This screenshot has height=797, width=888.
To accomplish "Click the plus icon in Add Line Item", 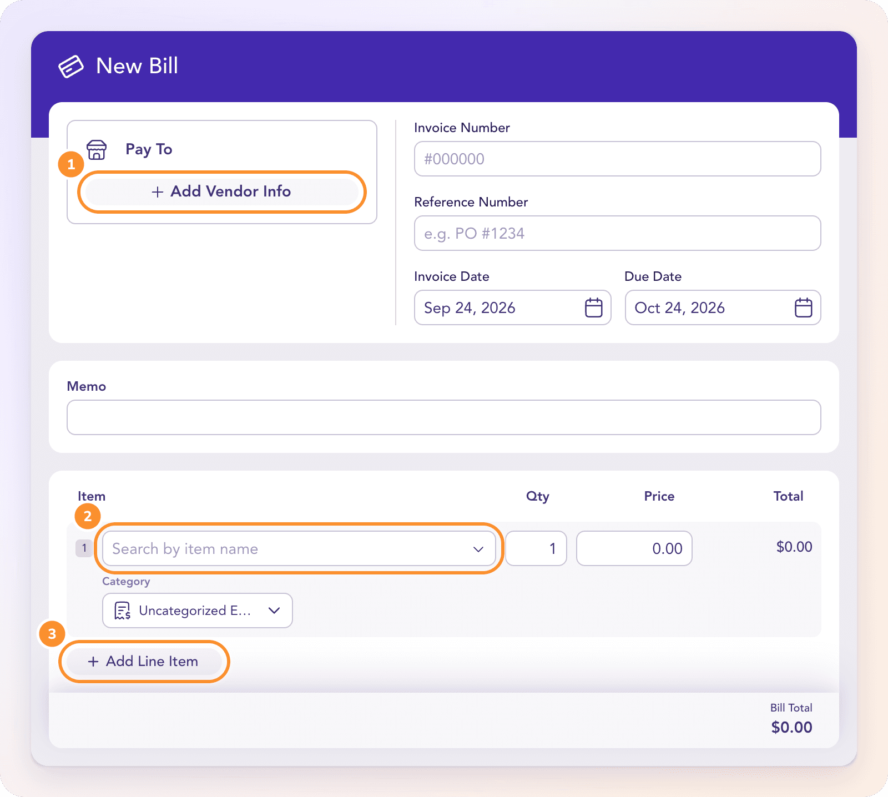I will click(x=93, y=662).
